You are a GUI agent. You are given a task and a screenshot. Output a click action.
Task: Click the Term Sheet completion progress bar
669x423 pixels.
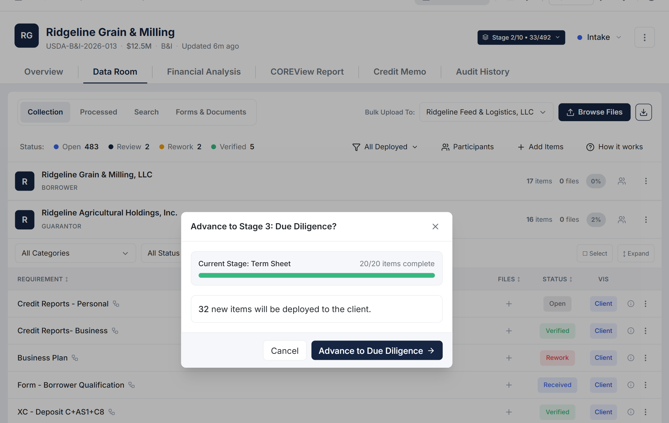(x=317, y=275)
